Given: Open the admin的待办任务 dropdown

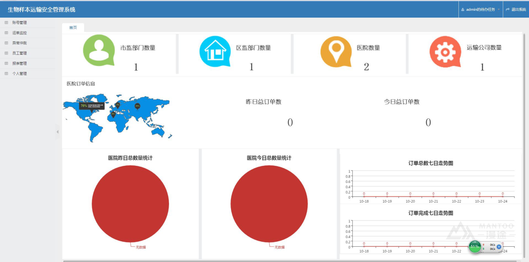Looking at the screenshot, I should 480,9.
